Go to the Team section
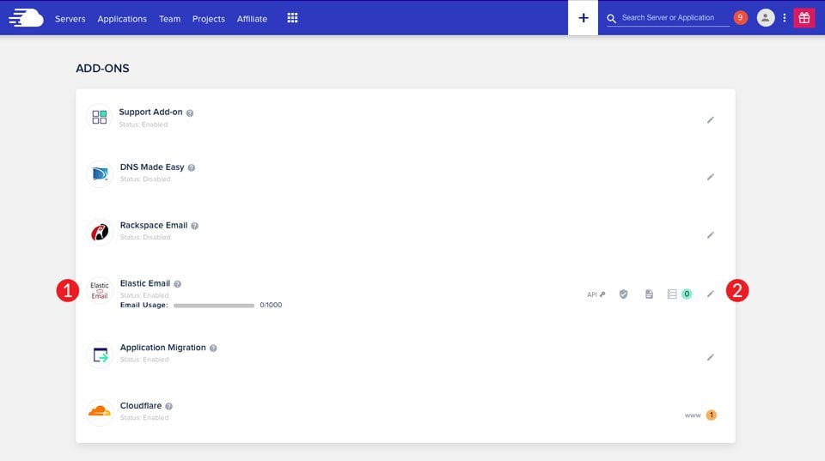This screenshot has width=825, height=461. [x=169, y=19]
